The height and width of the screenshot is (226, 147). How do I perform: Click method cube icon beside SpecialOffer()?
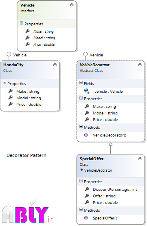point(86,218)
